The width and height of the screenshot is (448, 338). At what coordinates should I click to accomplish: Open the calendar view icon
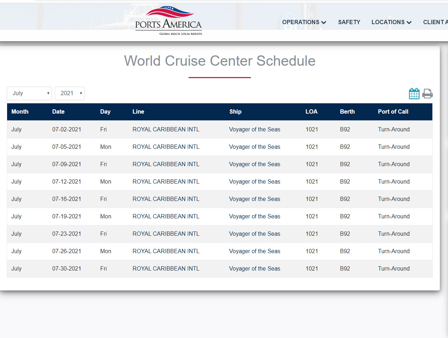(x=414, y=94)
